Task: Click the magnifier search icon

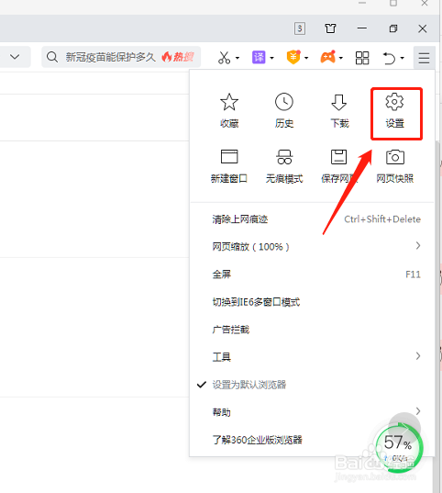Action: click(x=52, y=57)
